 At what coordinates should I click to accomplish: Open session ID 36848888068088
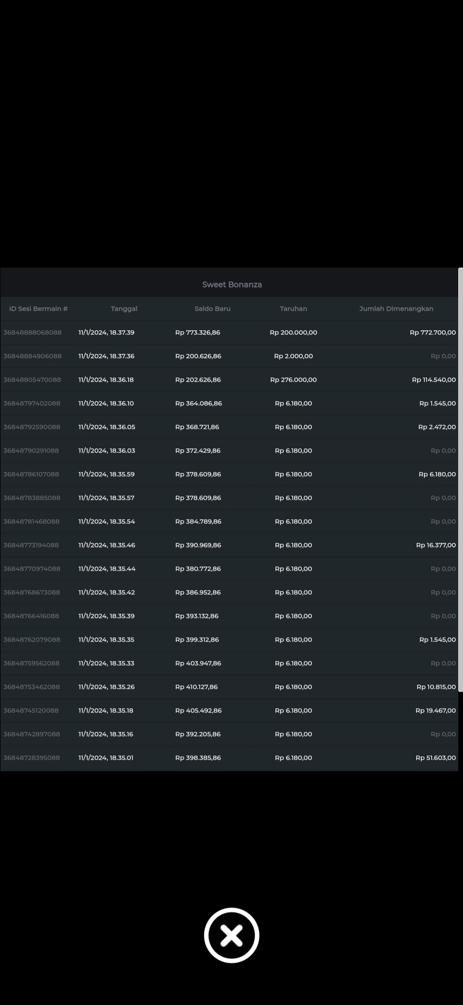(33, 332)
